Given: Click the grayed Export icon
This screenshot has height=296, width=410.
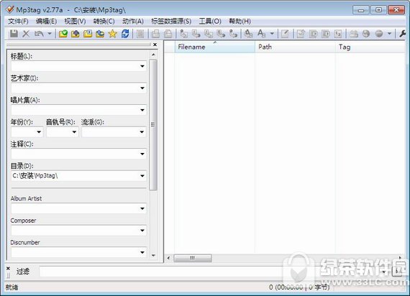Looking at the screenshot, I should (301, 34).
